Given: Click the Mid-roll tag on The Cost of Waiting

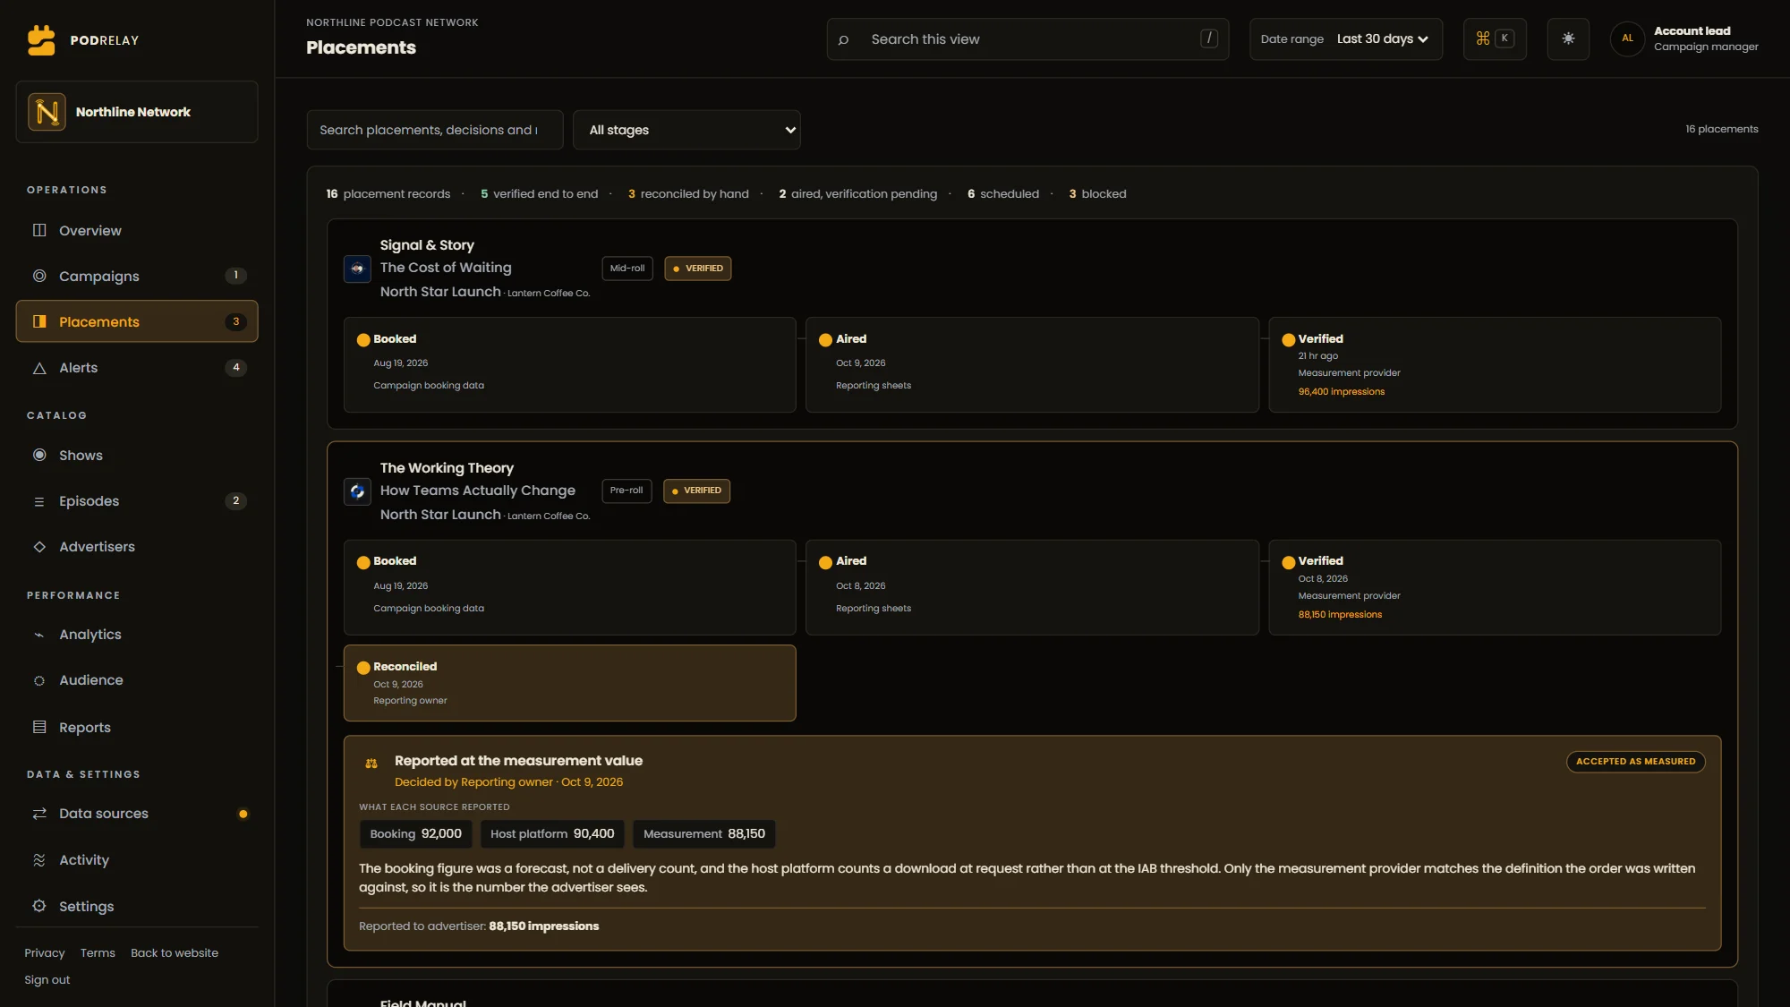Looking at the screenshot, I should (627, 269).
